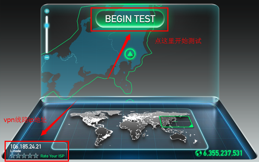Click South America on the world mini map
Image resolution: width=259 pixels, height=162 pixels.
click(103, 135)
